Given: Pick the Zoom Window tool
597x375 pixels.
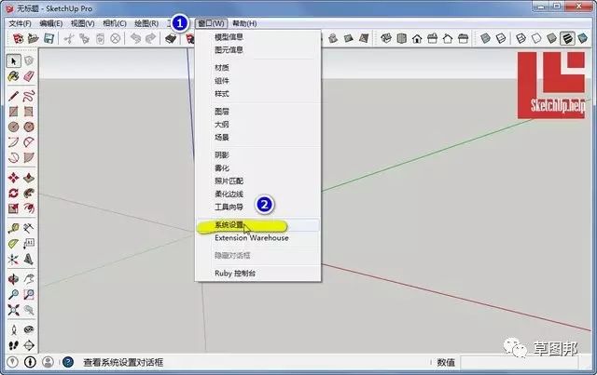Looking at the screenshot, I should point(29,294).
